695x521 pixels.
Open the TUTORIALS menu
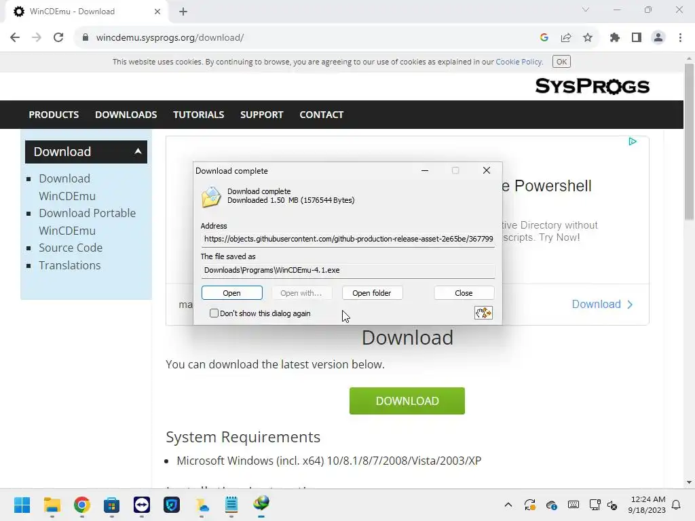point(199,115)
